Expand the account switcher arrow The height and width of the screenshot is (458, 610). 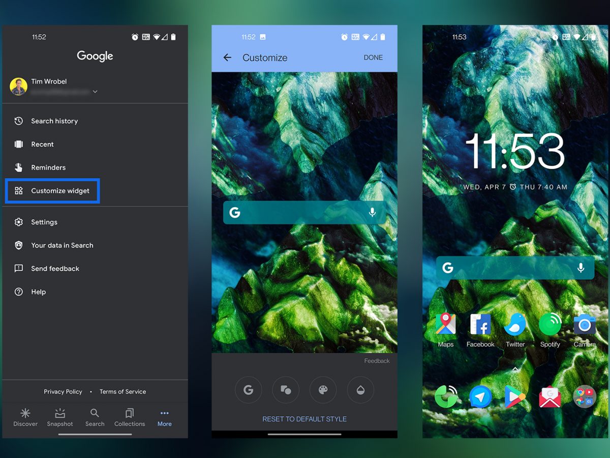95,92
